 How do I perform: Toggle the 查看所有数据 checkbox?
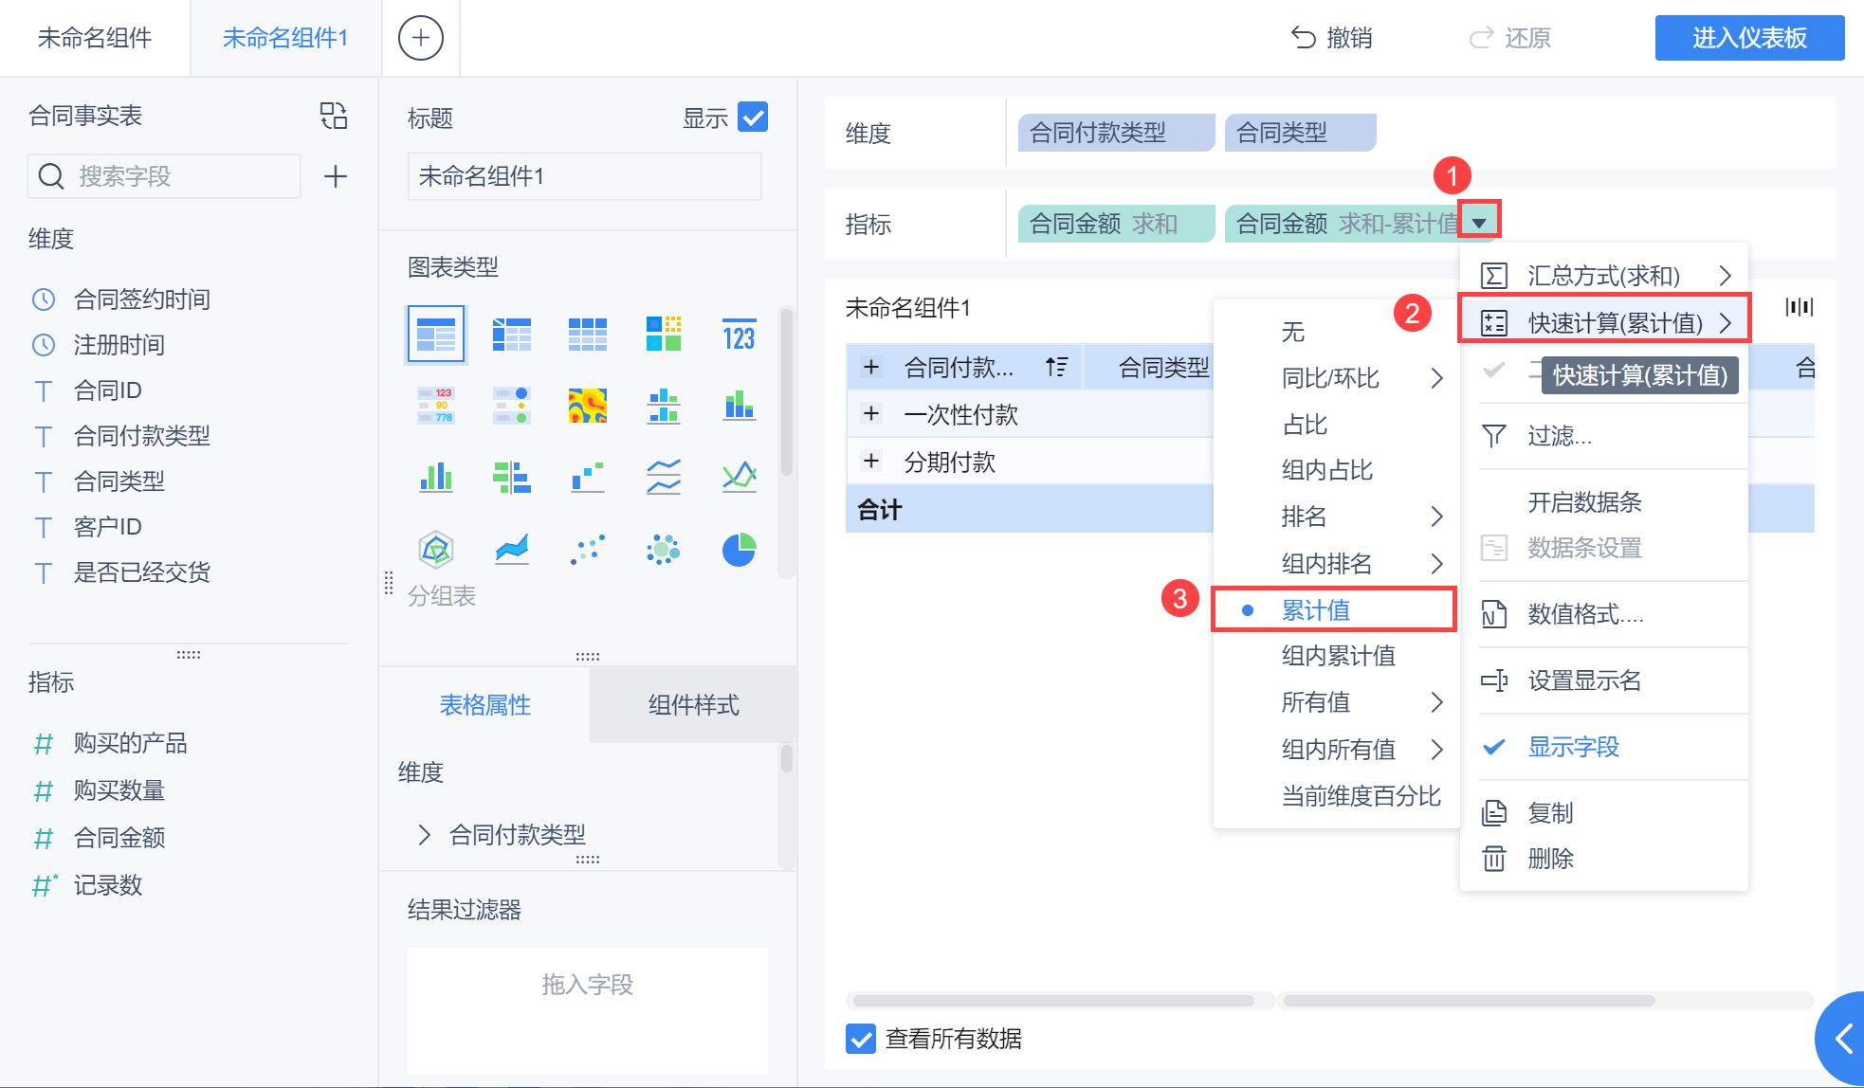(x=861, y=1039)
